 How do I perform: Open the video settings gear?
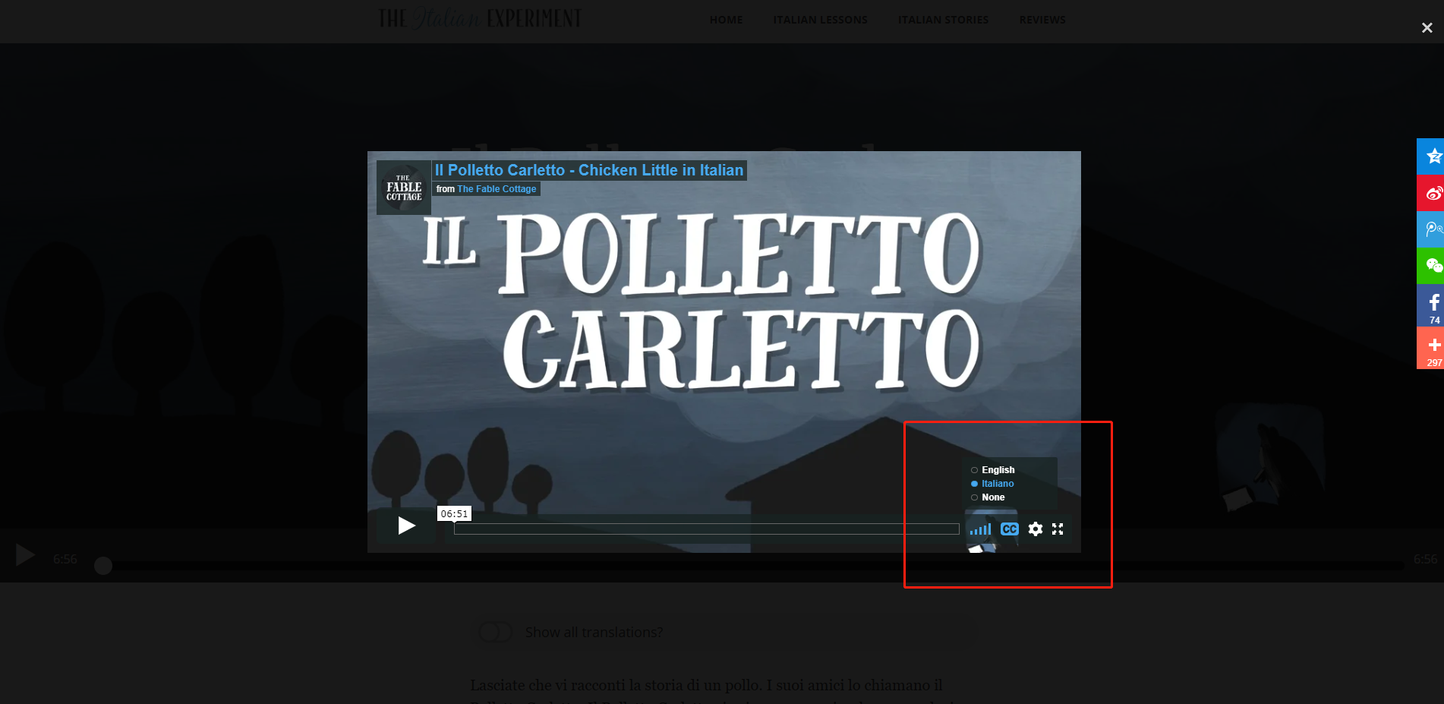pos(1035,529)
